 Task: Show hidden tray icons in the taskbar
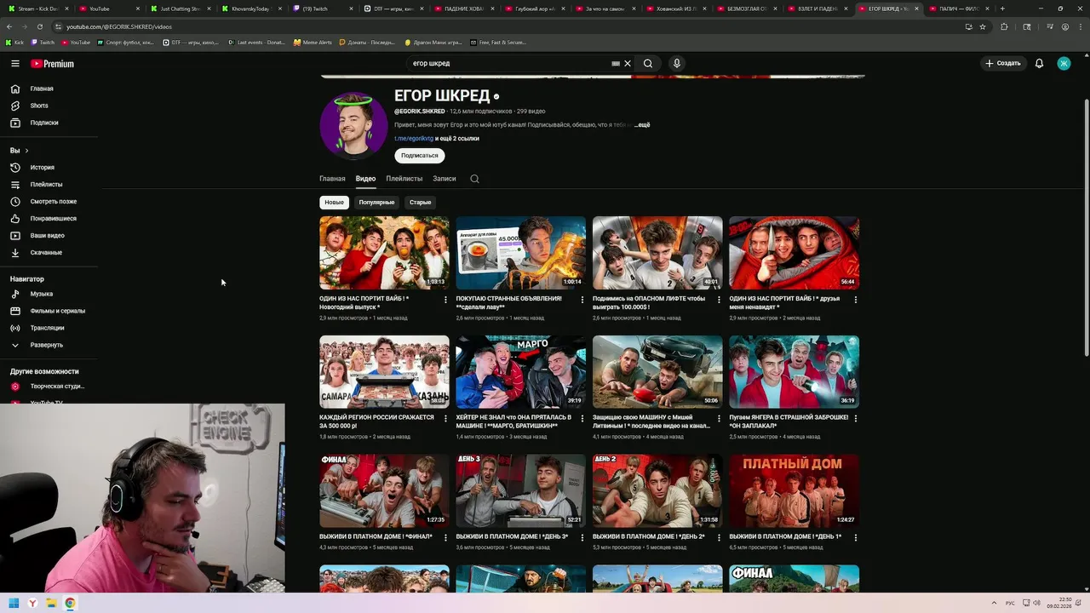pyautogui.click(x=995, y=604)
